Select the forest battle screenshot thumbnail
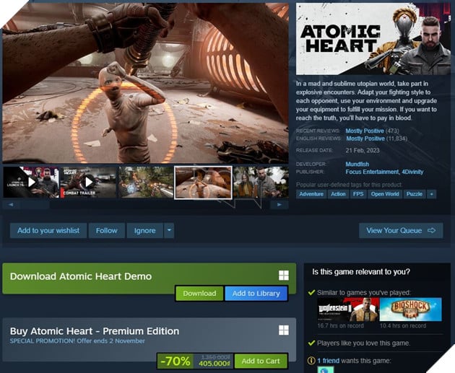This screenshot has height=373, width=455. tap(146, 183)
